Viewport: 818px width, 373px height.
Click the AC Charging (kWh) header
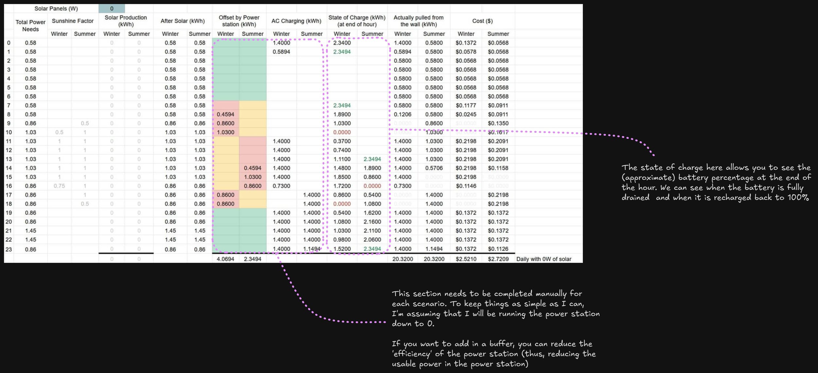coord(296,21)
